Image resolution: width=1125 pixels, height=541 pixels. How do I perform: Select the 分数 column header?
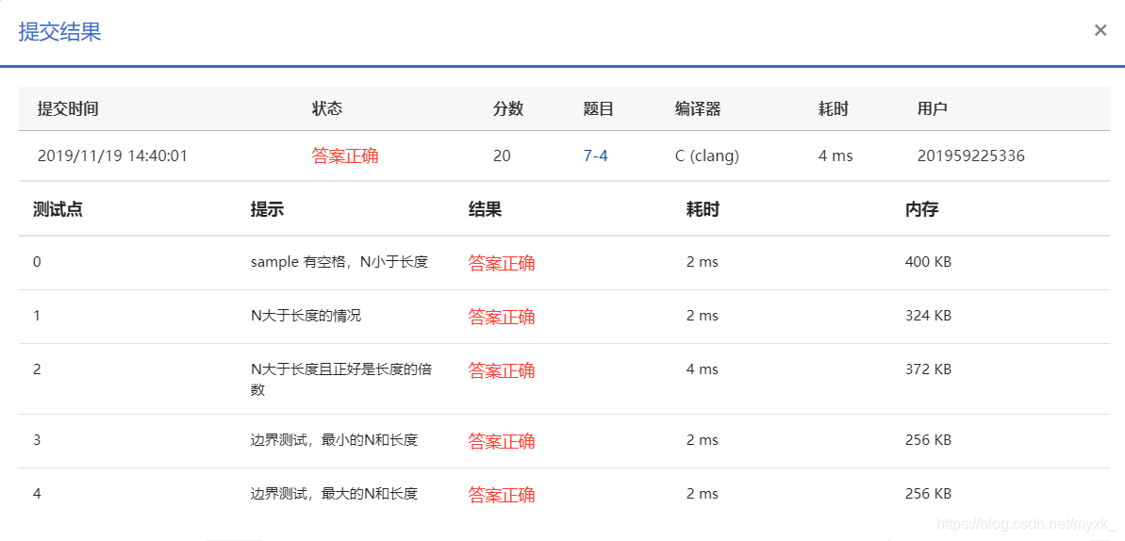click(508, 109)
